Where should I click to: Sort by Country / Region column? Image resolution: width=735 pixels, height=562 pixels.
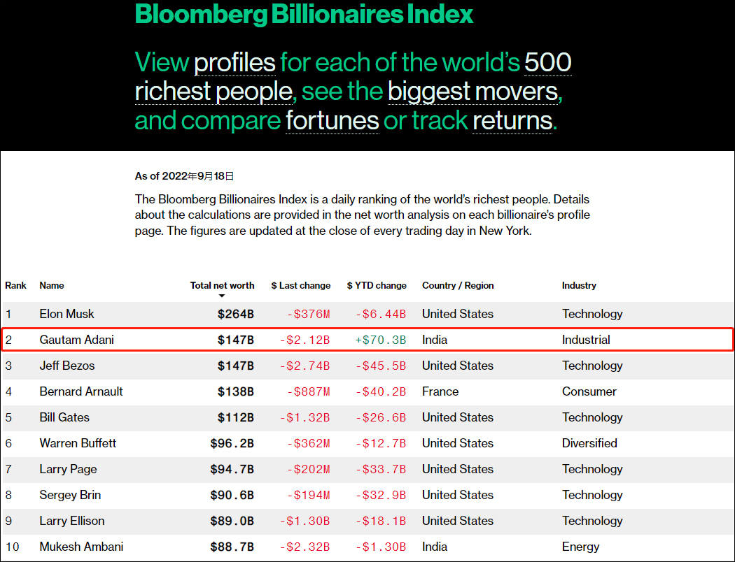tap(458, 285)
